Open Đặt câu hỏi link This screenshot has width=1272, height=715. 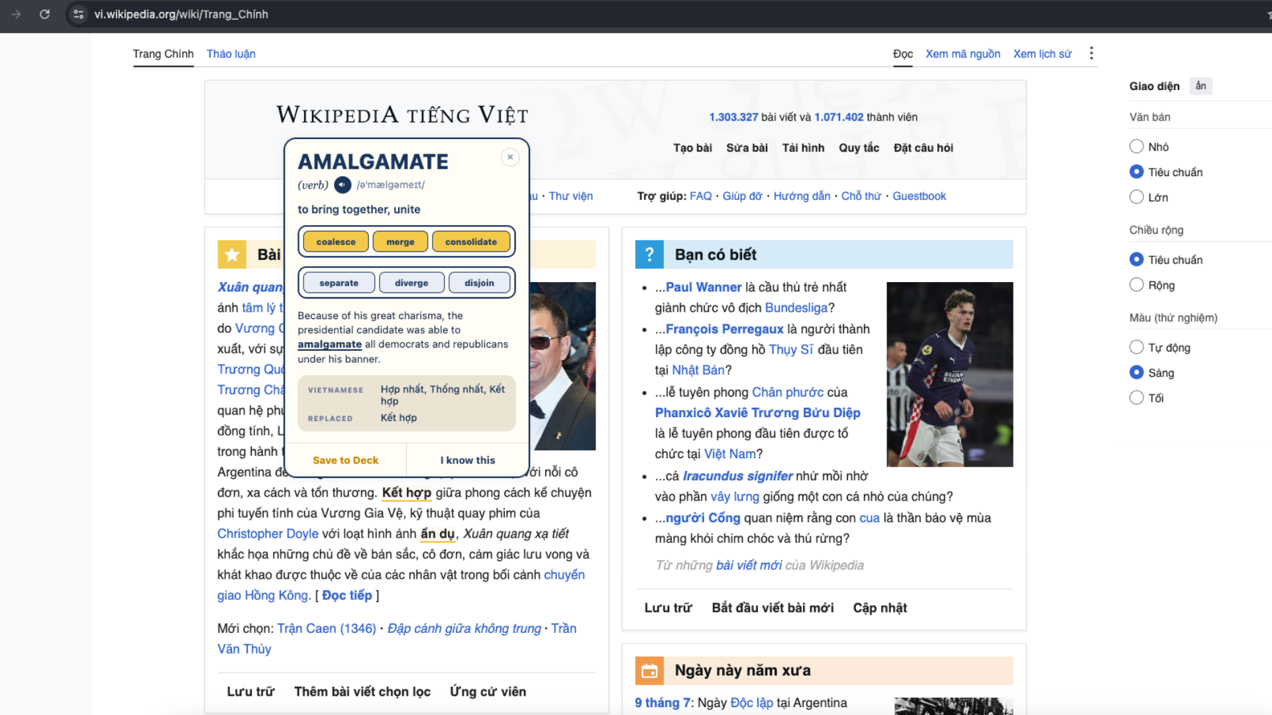[923, 148]
